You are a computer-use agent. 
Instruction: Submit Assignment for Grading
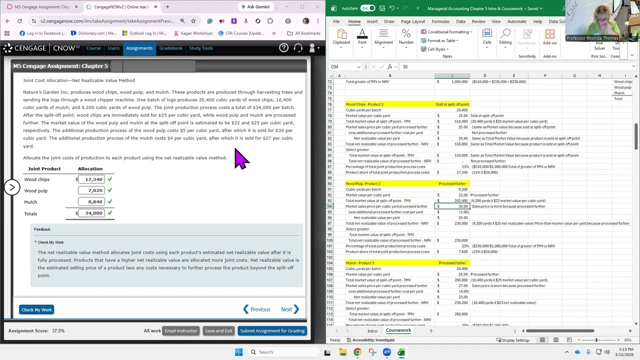click(x=272, y=330)
